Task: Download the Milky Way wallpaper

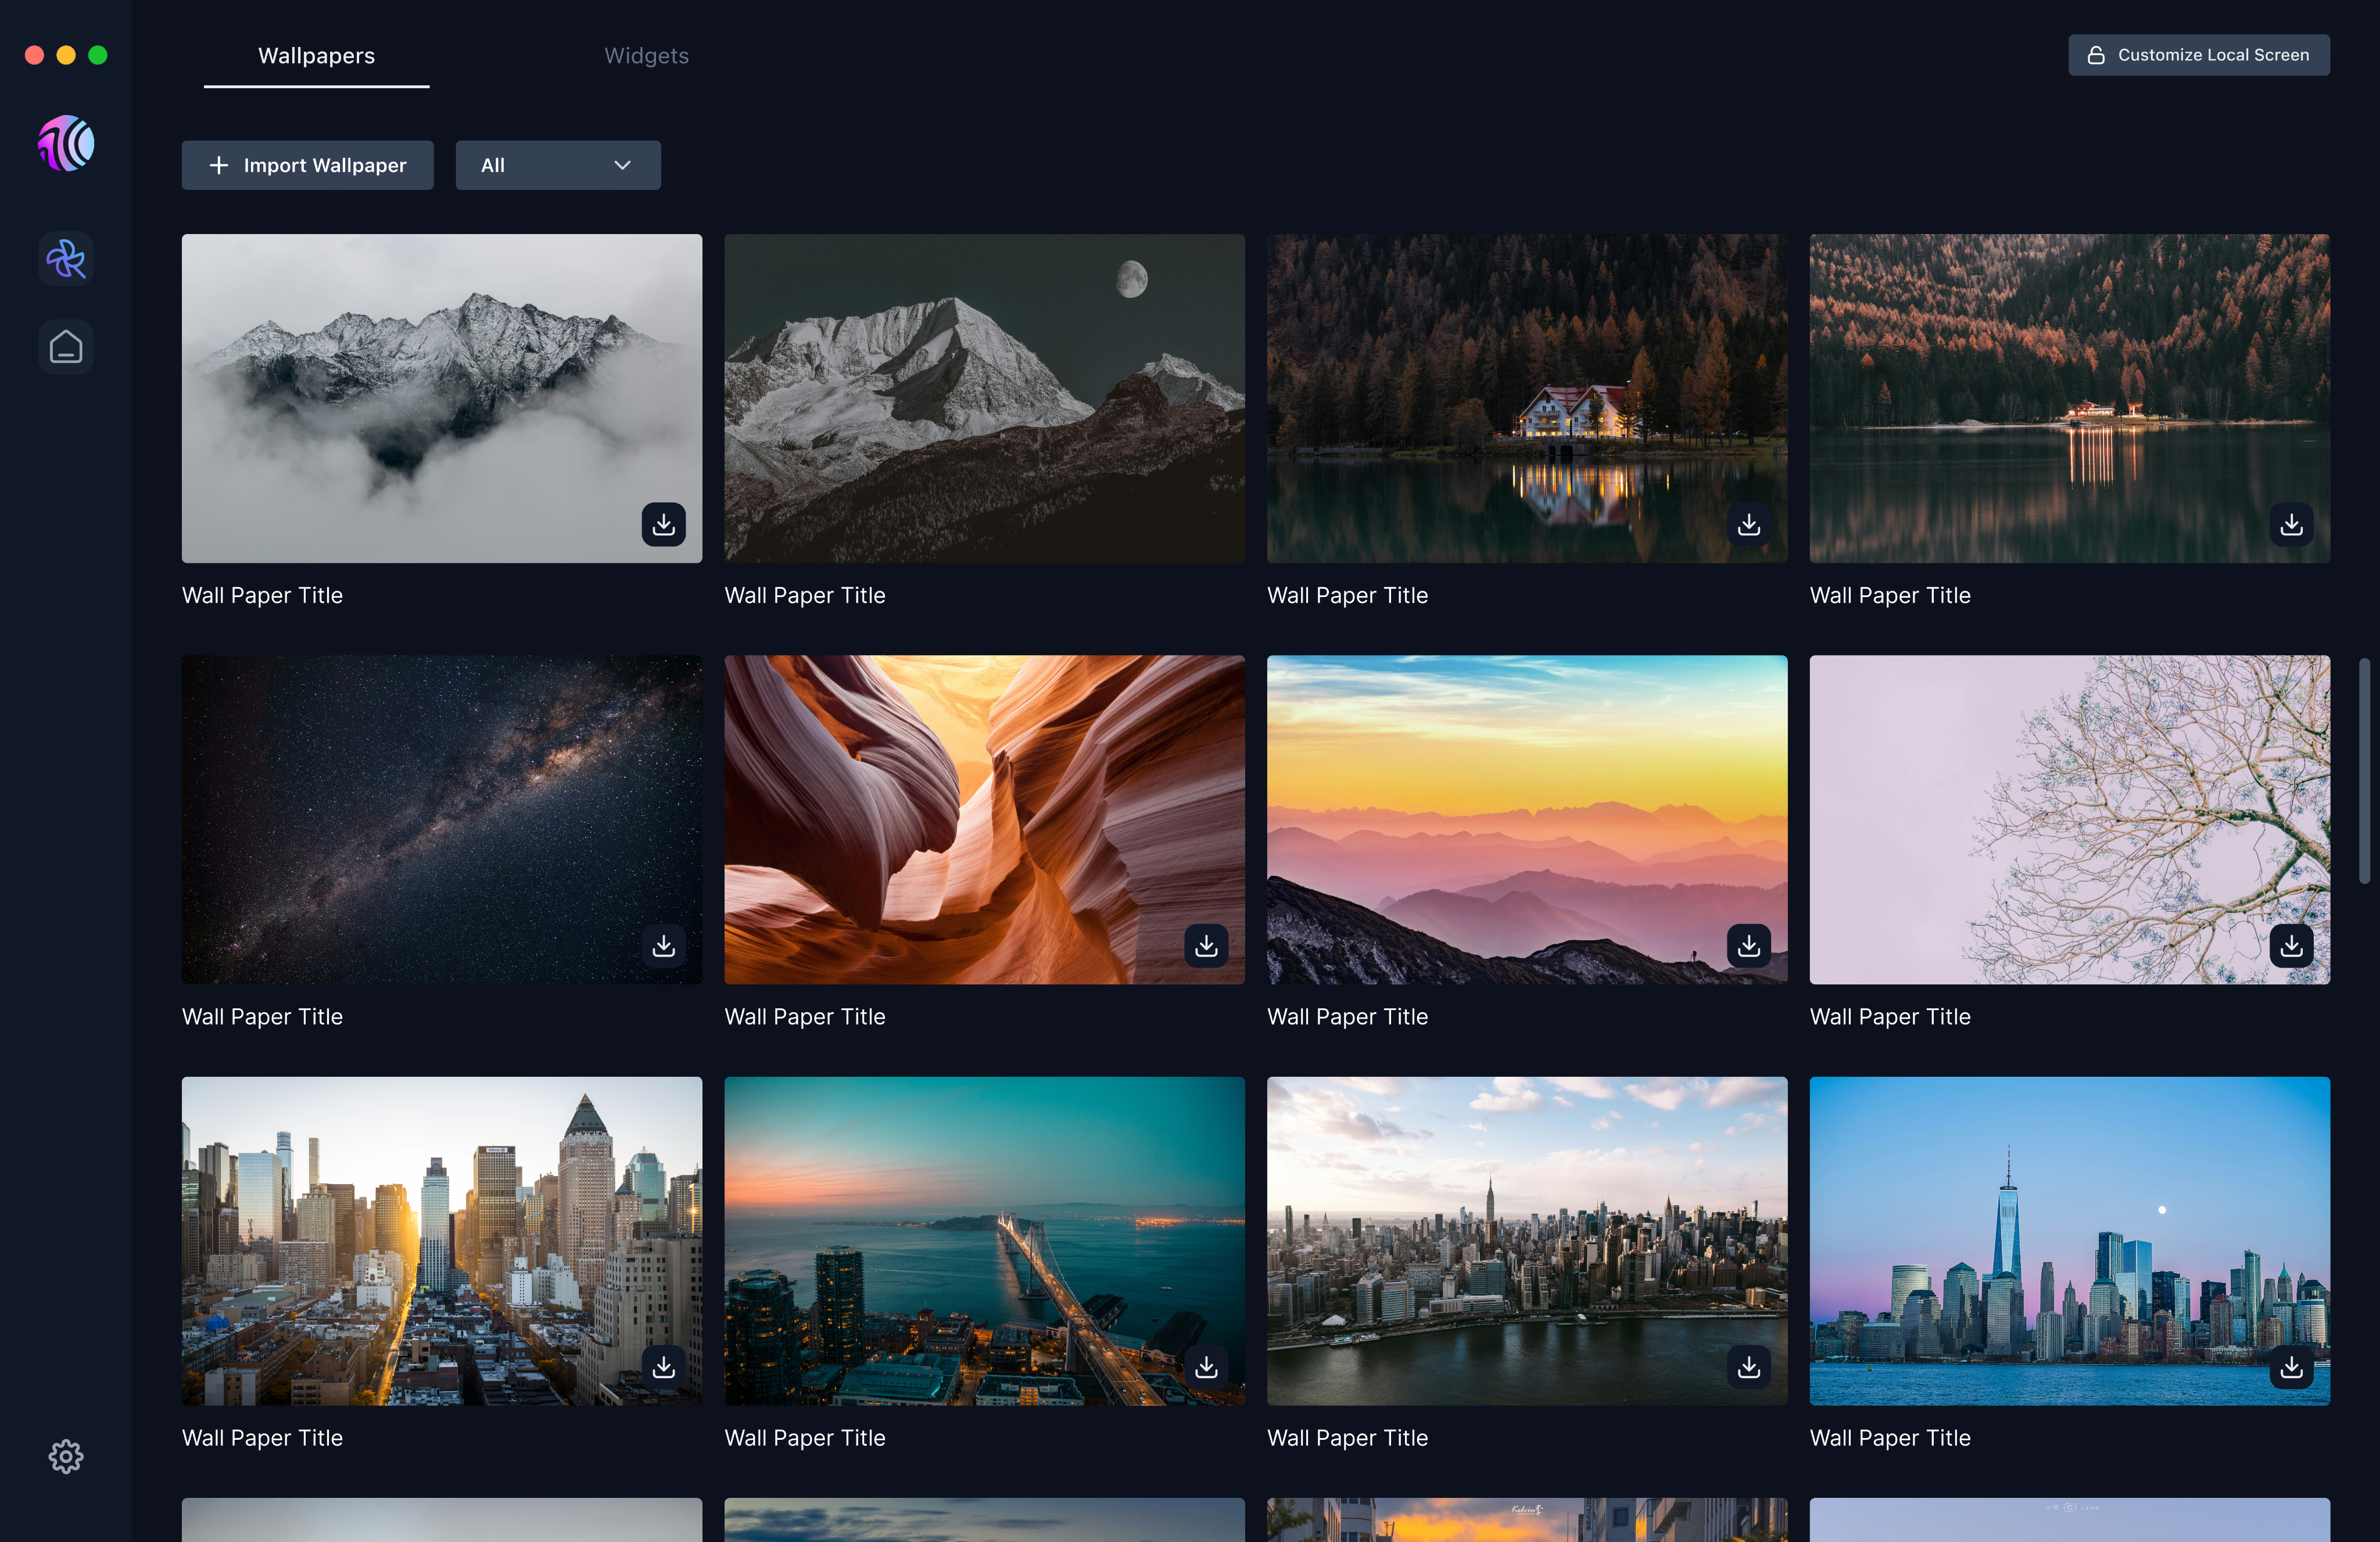Action: tap(663, 946)
